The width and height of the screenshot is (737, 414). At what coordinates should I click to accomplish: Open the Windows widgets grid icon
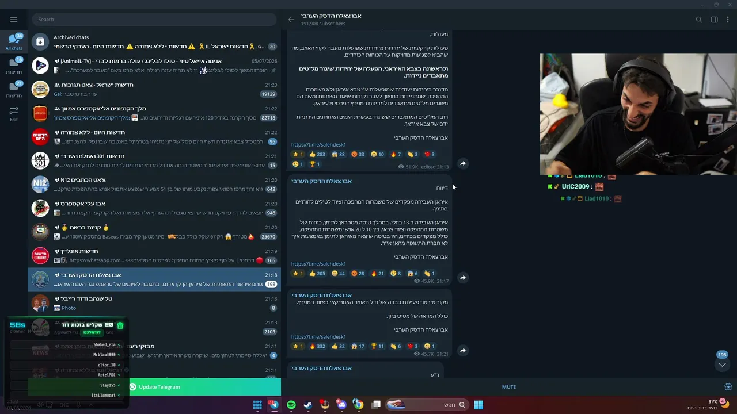(x=257, y=405)
